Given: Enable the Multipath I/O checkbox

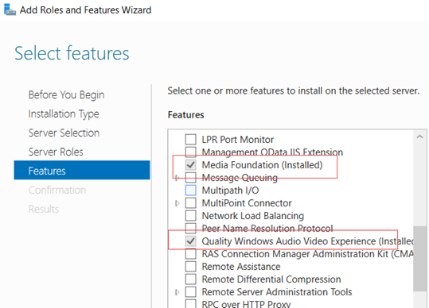Looking at the screenshot, I should (191, 191).
